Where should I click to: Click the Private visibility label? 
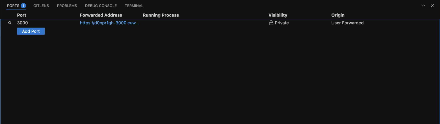(282, 23)
